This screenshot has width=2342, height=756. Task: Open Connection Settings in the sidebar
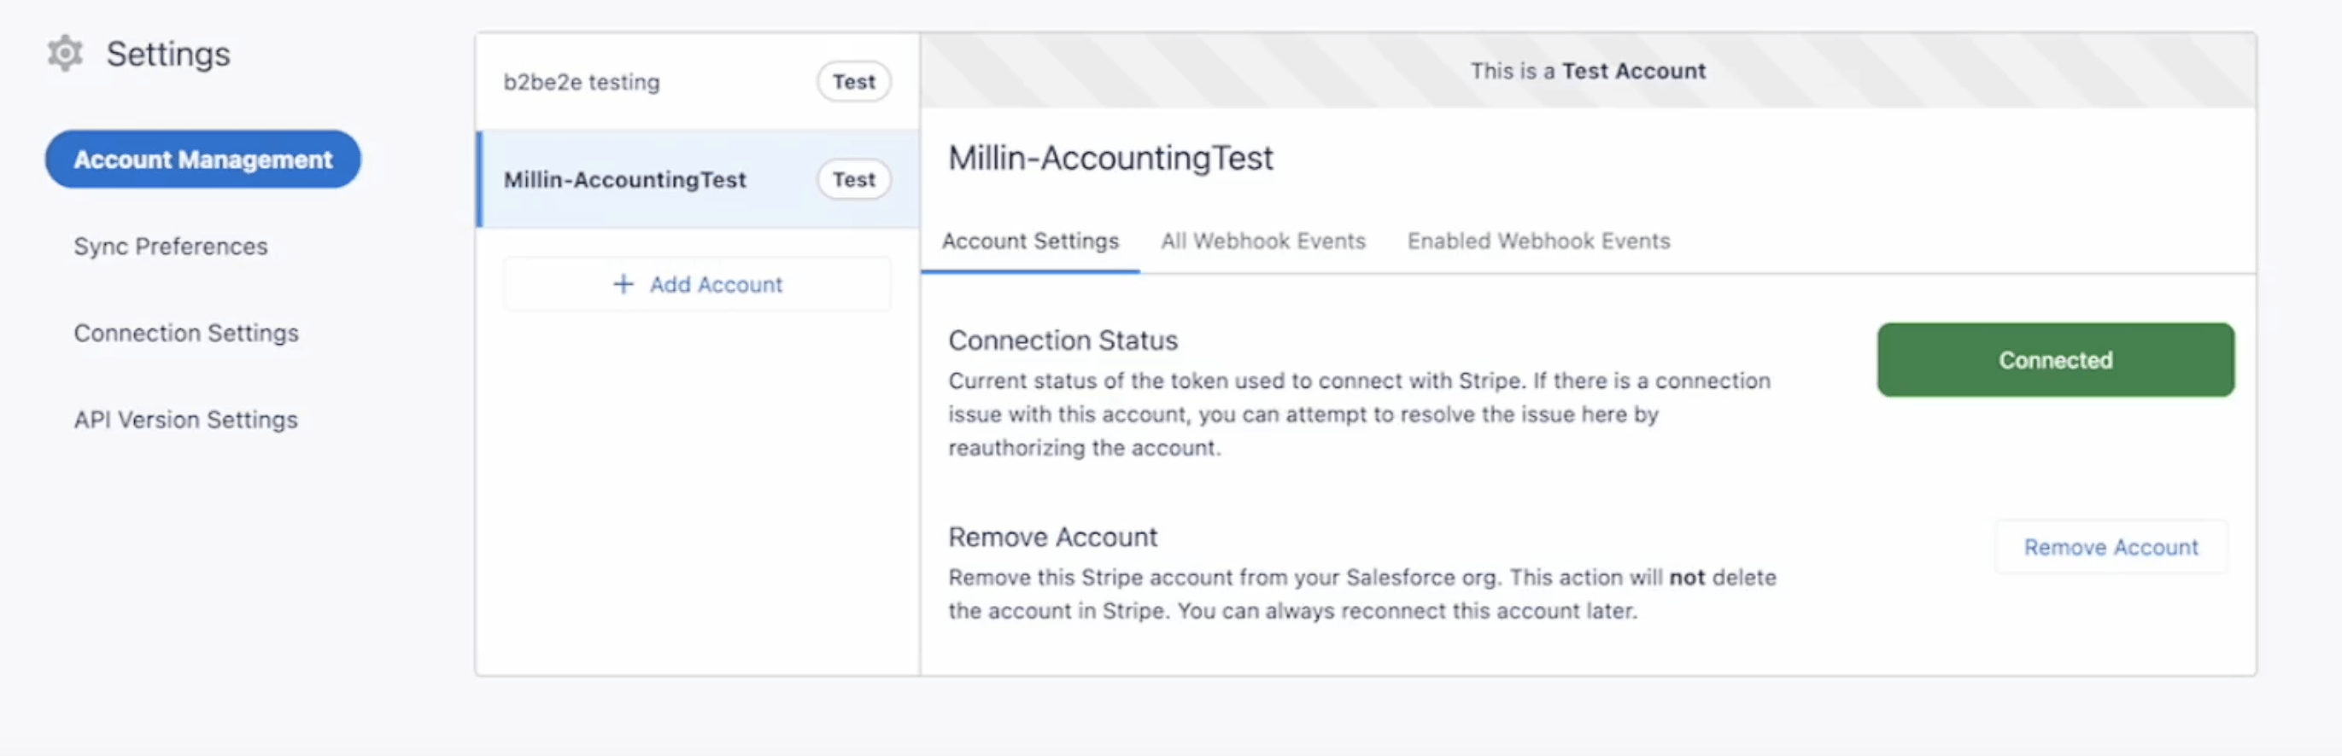(185, 334)
